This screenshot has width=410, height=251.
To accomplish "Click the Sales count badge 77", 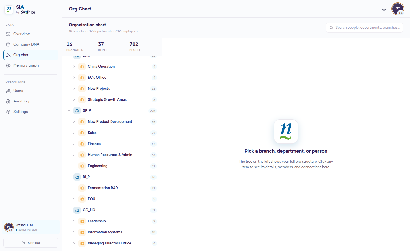I will coord(153,133).
